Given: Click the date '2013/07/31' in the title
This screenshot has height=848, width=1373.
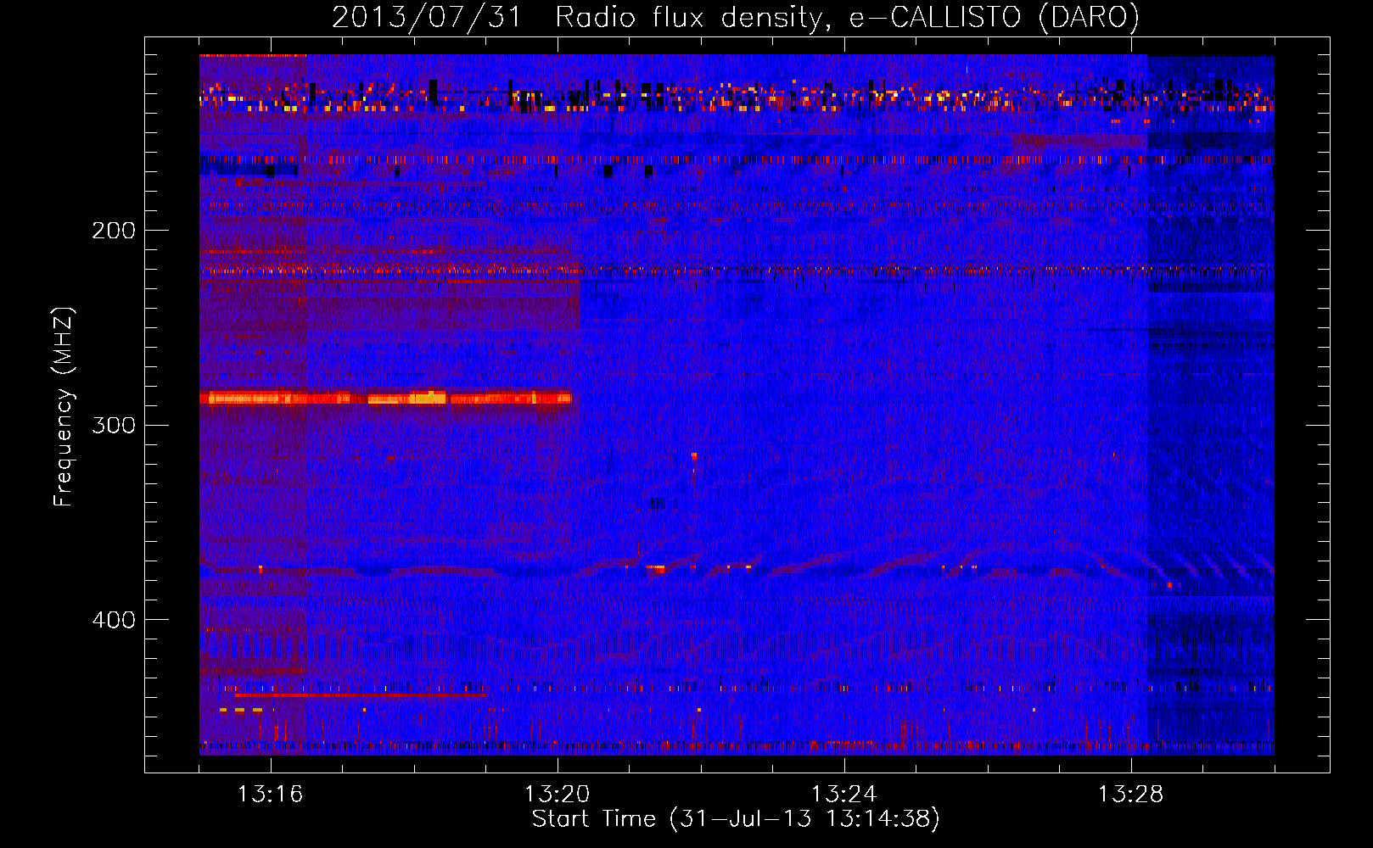Looking at the screenshot, I should point(426,18).
